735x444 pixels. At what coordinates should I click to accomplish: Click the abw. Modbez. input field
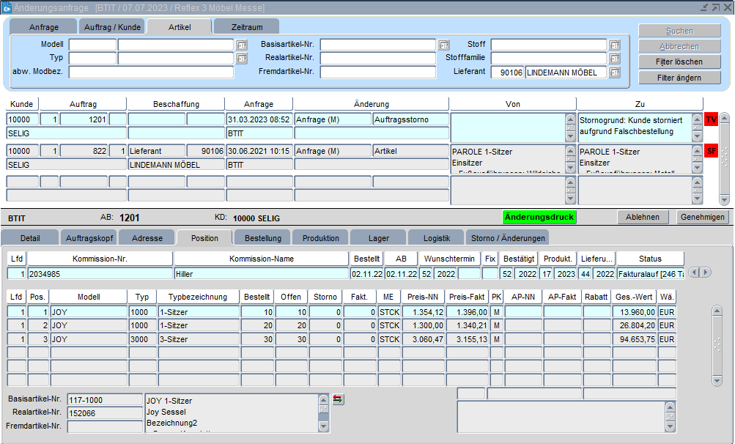point(151,72)
